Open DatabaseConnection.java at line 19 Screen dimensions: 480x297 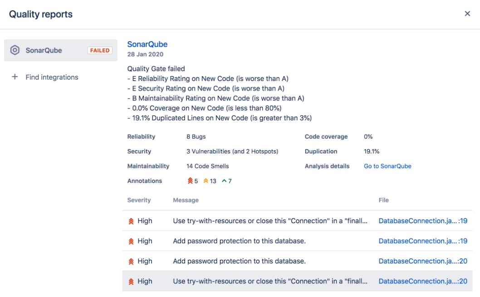pyautogui.click(x=423, y=220)
